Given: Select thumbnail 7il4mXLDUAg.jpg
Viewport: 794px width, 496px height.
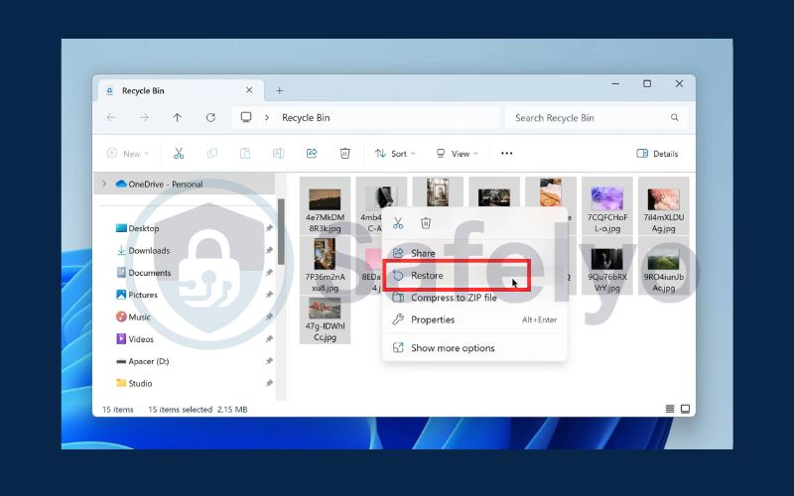Looking at the screenshot, I should tap(664, 206).
